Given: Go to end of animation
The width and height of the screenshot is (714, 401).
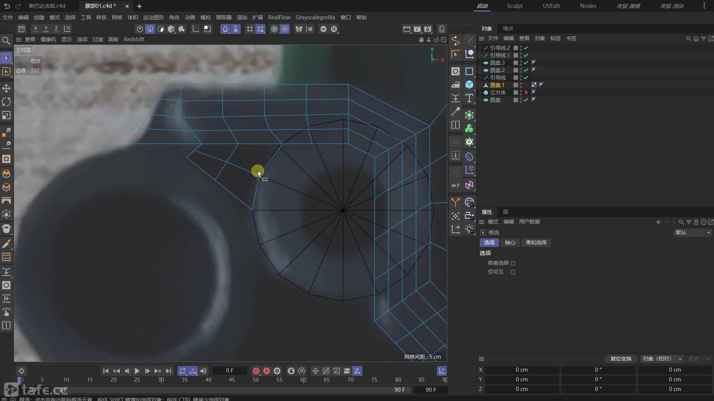Looking at the screenshot, I should click(x=168, y=371).
